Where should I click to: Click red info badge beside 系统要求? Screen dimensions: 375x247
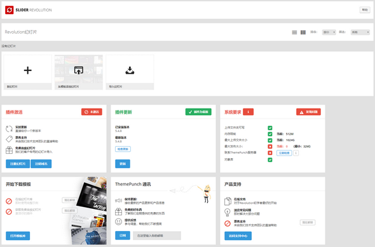249,112
